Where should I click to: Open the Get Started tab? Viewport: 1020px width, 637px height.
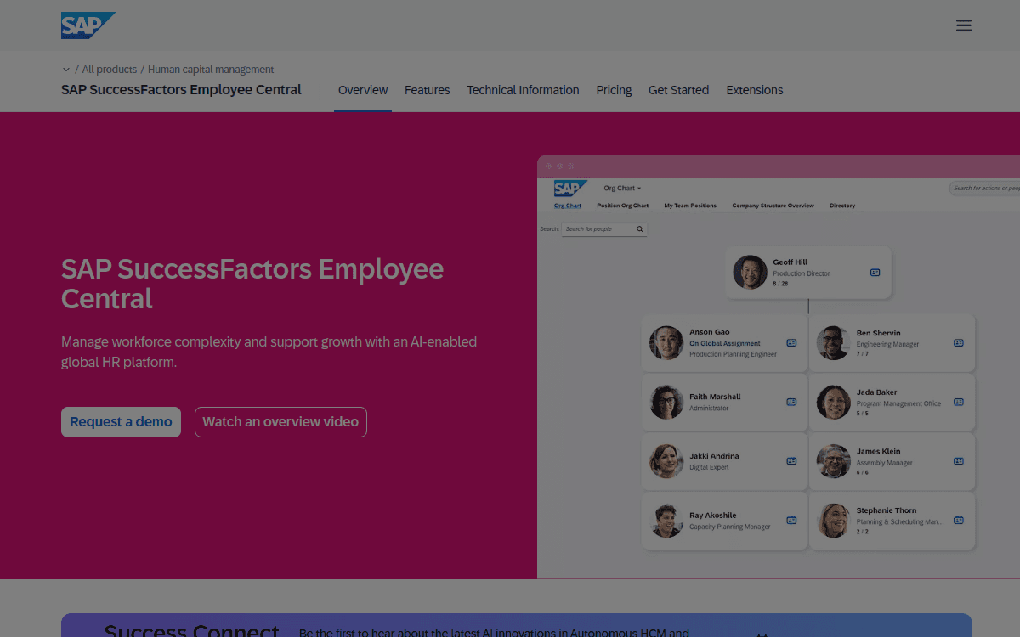coord(678,90)
